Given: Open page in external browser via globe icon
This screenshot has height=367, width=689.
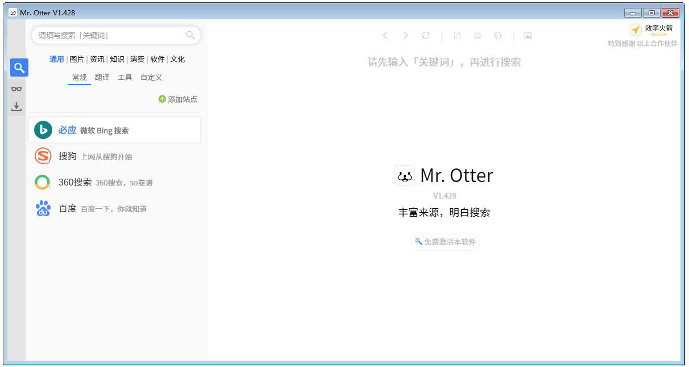Looking at the screenshot, I should (x=496, y=35).
